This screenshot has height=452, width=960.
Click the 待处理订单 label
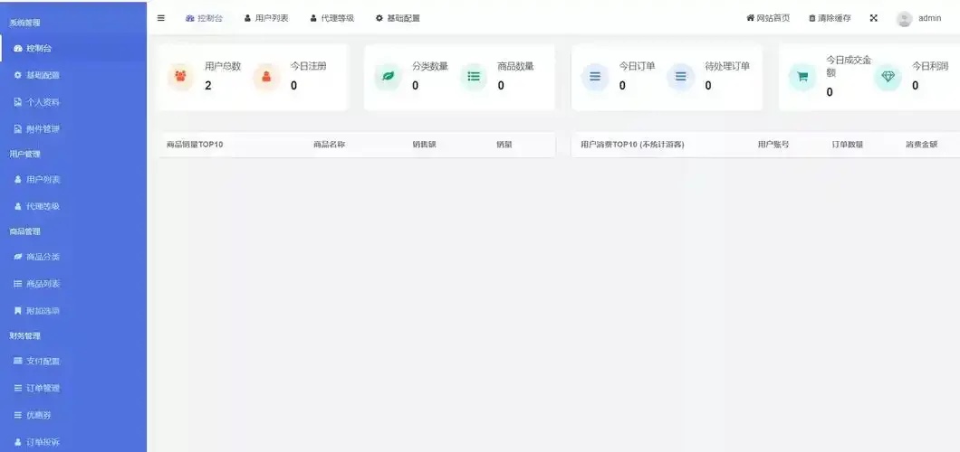(x=726, y=66)
